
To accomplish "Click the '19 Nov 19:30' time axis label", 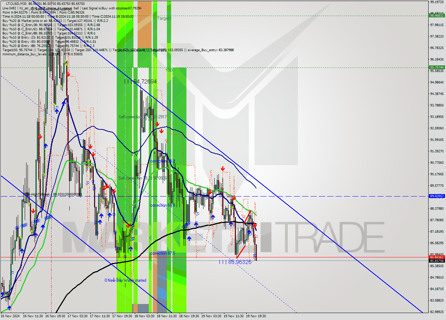I will coord(256,316).
